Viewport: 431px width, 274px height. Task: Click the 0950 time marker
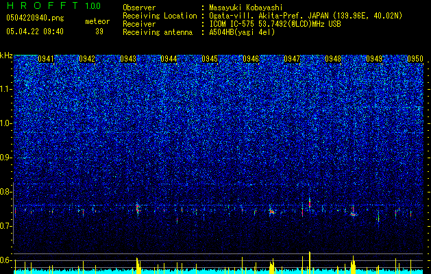(x=415, y=59)
